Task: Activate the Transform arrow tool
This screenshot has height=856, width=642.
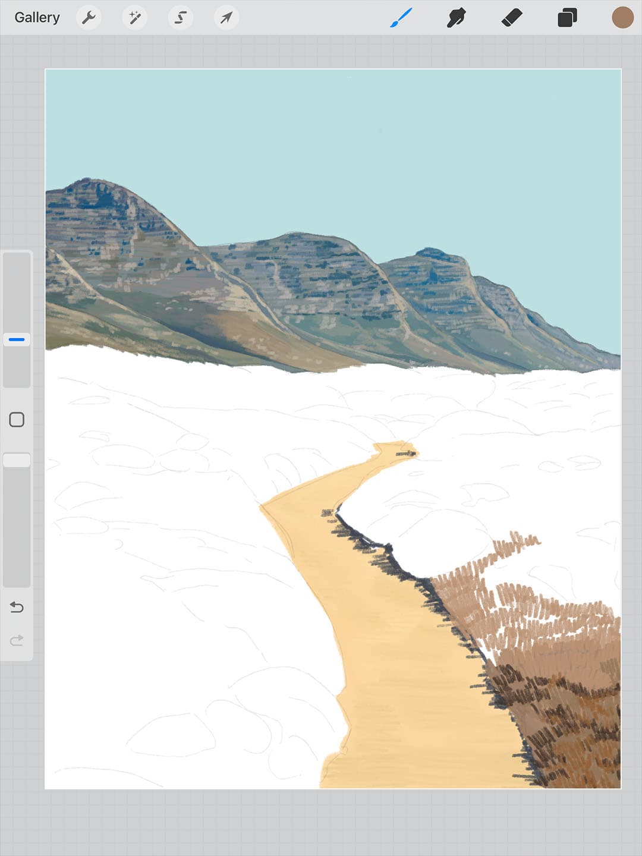Action: (226, 18)
